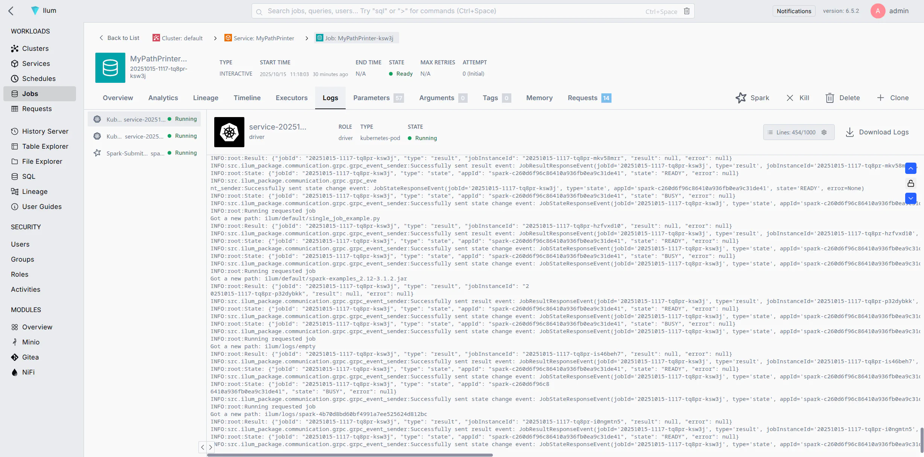Open the Parameters tab
The width and height of the screenshot is (924, 457).
[371, 98]
